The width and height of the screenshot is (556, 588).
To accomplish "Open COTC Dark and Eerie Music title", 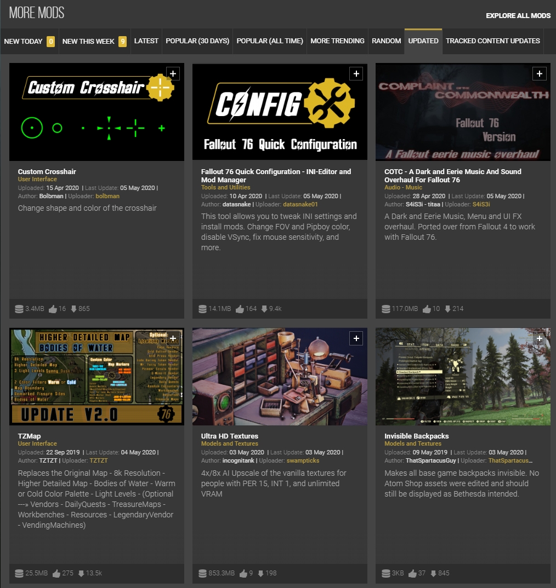I will (453, 176).
